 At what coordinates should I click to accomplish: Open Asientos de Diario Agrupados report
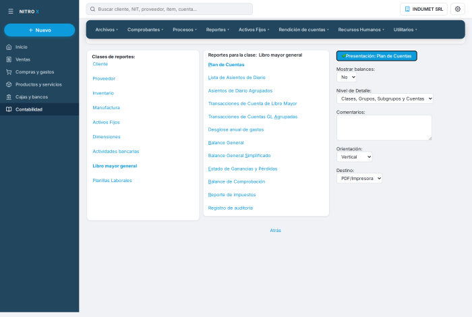[x=240, y=90]
